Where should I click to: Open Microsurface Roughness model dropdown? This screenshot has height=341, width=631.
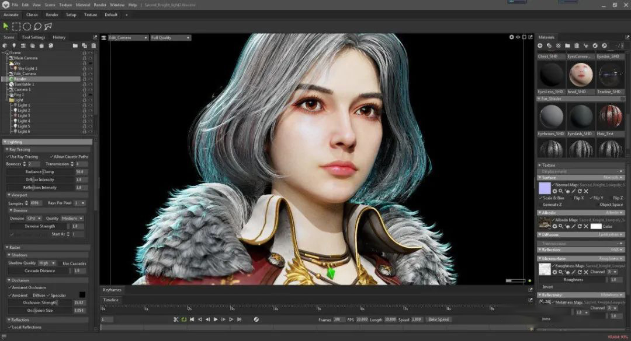(612, 259)
